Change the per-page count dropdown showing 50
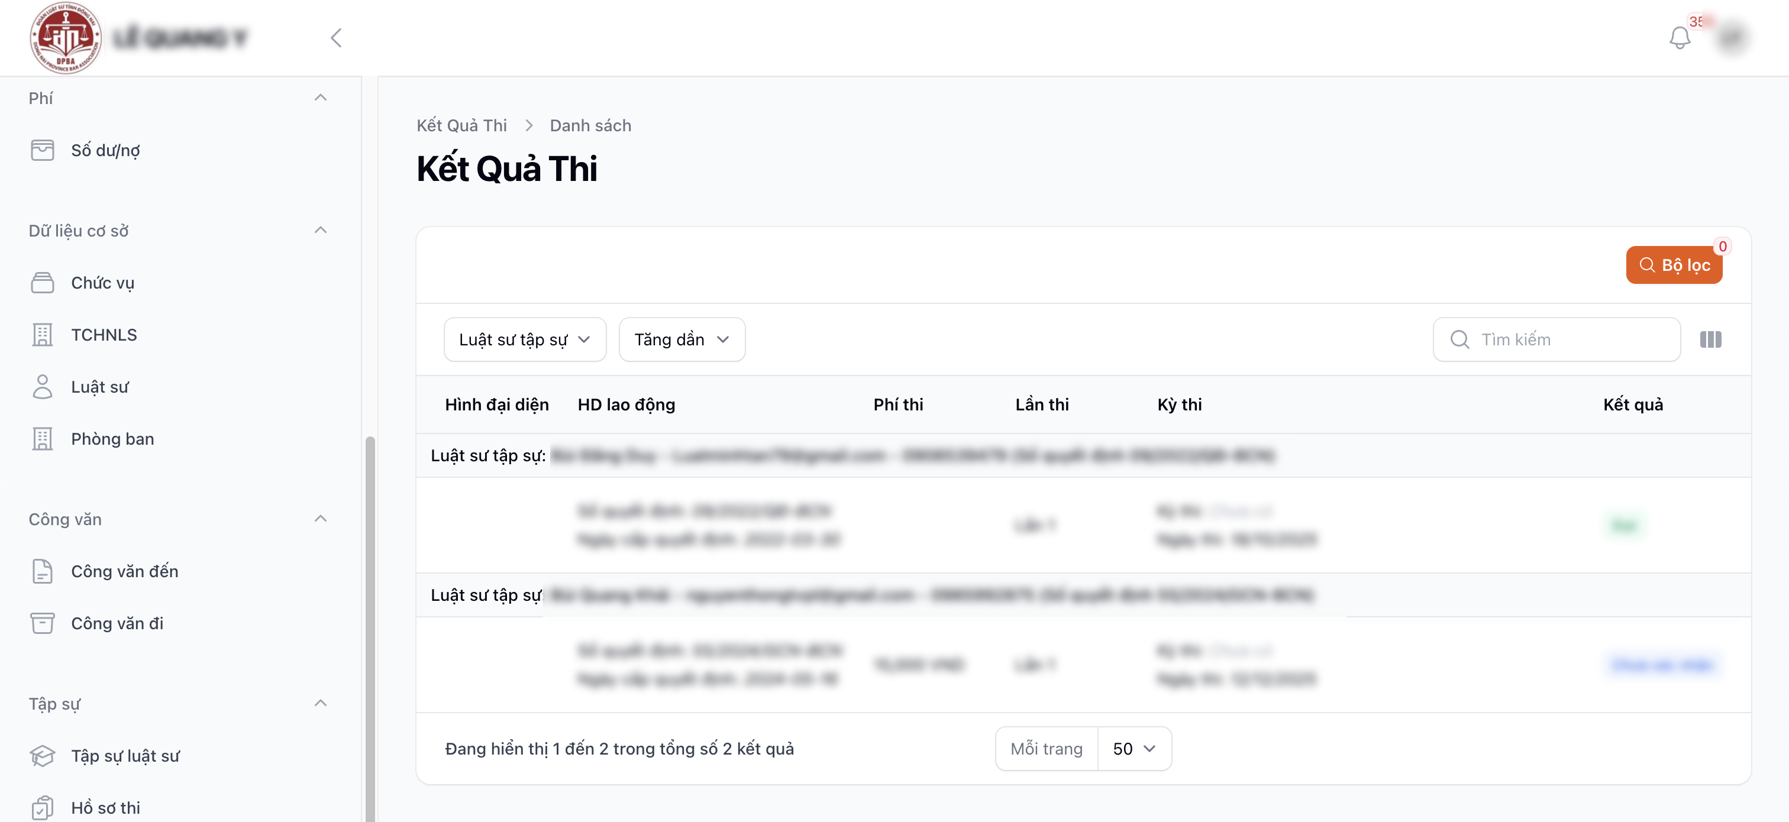This screenshot has width=1789, height=822. pyautogui.click(x=1134, y=749)
